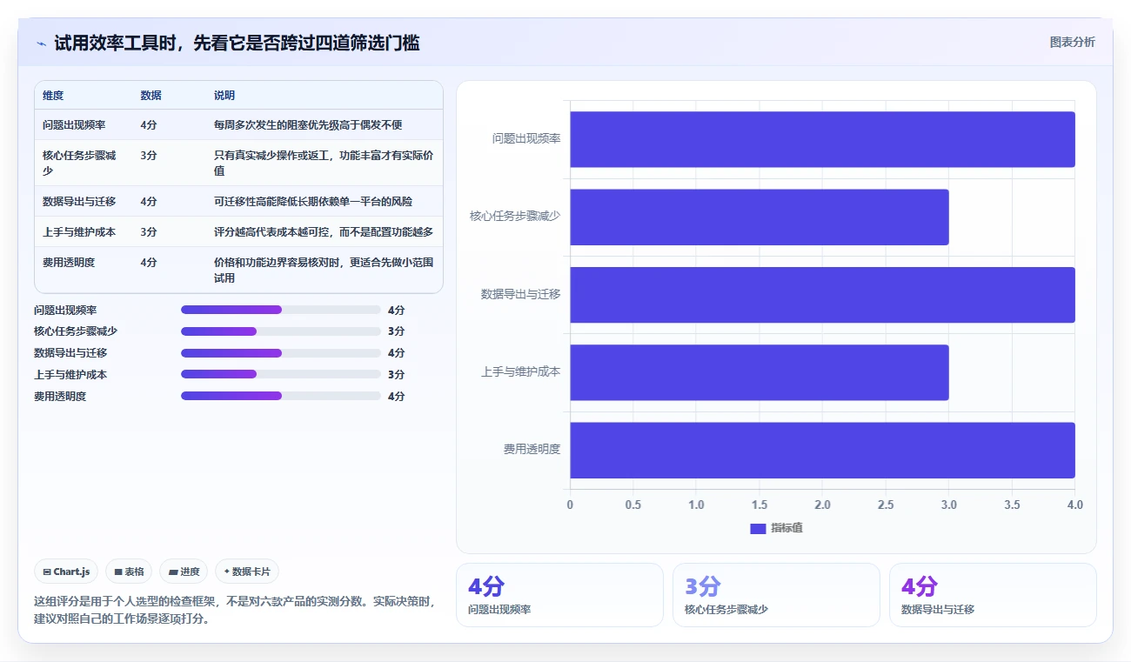This screenshot has width=1131, height=662.
Task: Click the 问题出现频率 y-axis label
Action: pos(525,138)
